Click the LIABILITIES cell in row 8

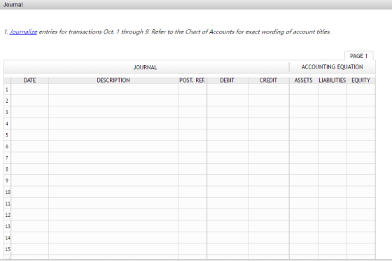[332, 169]
